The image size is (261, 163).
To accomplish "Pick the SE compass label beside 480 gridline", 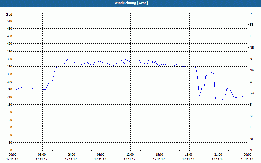I will point(252,25).
